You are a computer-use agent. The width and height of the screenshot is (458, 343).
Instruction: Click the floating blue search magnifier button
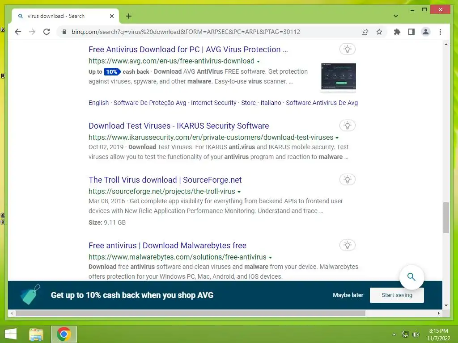pyautogui.click(x=411, y=277)
